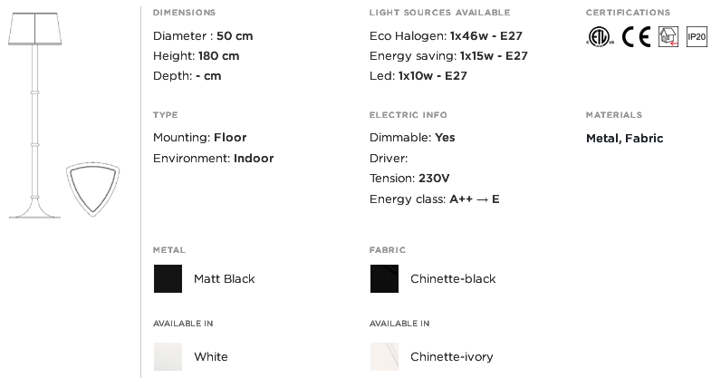Click the triangular lampshade top-view drawing

tap(93, 189)
